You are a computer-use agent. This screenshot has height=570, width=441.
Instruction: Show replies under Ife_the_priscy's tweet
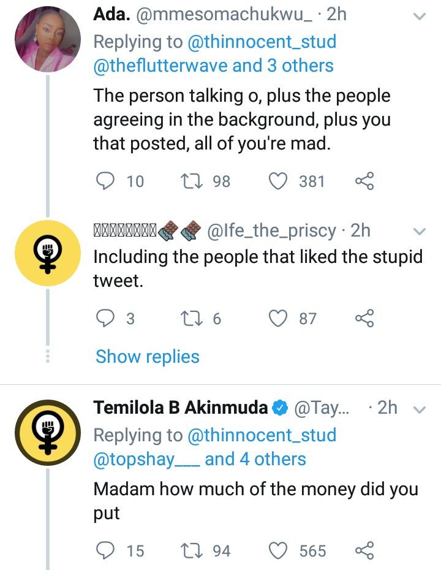[148, 357]
